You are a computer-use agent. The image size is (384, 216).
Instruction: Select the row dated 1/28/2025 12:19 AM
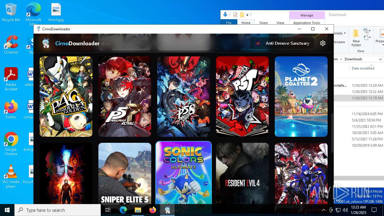(359, 98)
